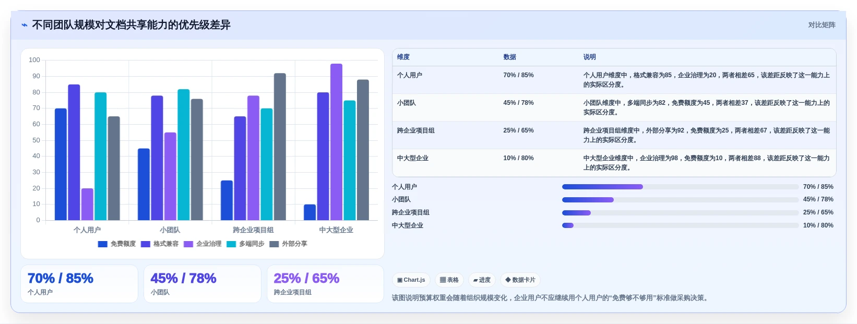Click the 小团队 x-axis label on chart
Image resolution: width=857 pixels, height=324 pixels.
(x=170, y=230)
